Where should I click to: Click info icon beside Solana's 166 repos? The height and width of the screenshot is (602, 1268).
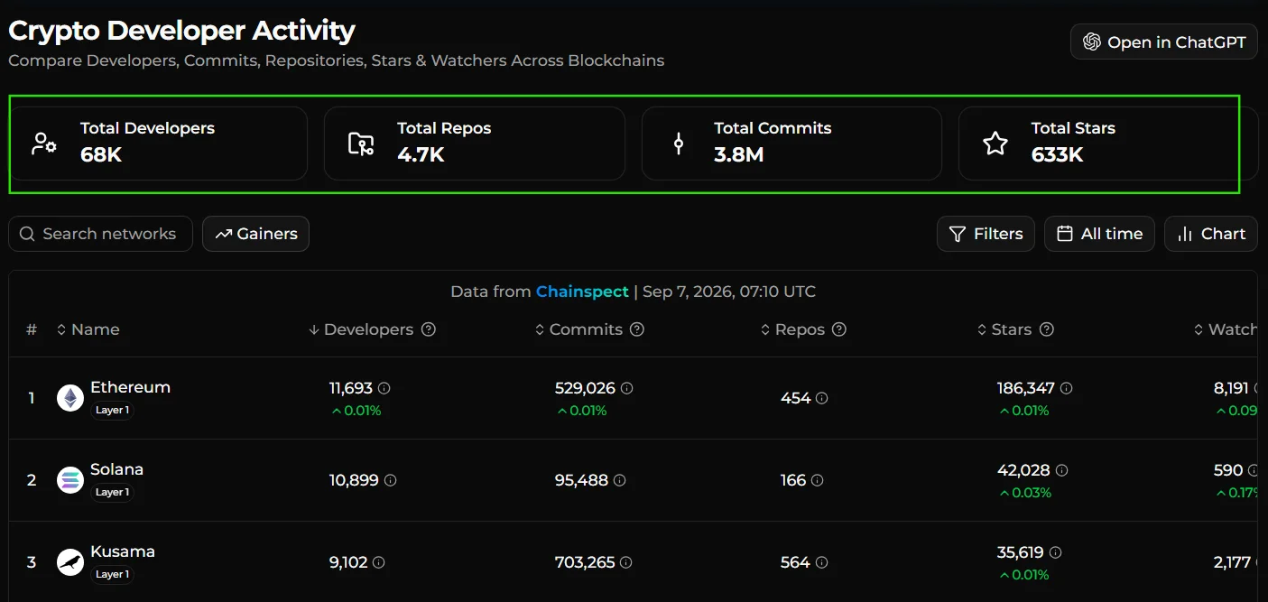pos(818,481)
